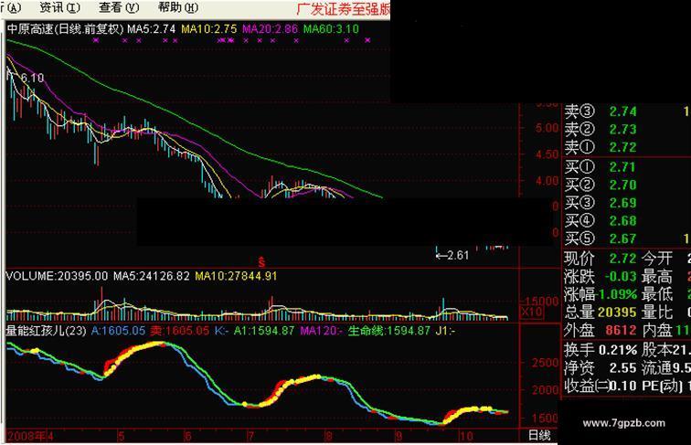
Task: Click the 净资 2.55 value
Action: pos(622,368)
